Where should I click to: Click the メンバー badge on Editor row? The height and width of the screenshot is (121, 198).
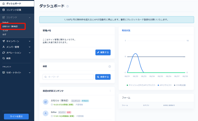62,112
